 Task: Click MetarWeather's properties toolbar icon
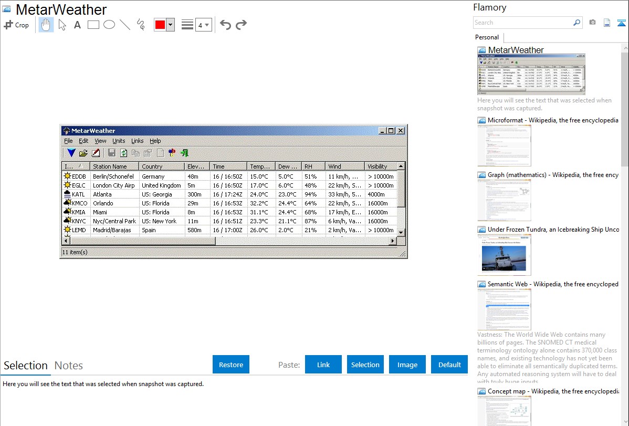click(148, 153)
